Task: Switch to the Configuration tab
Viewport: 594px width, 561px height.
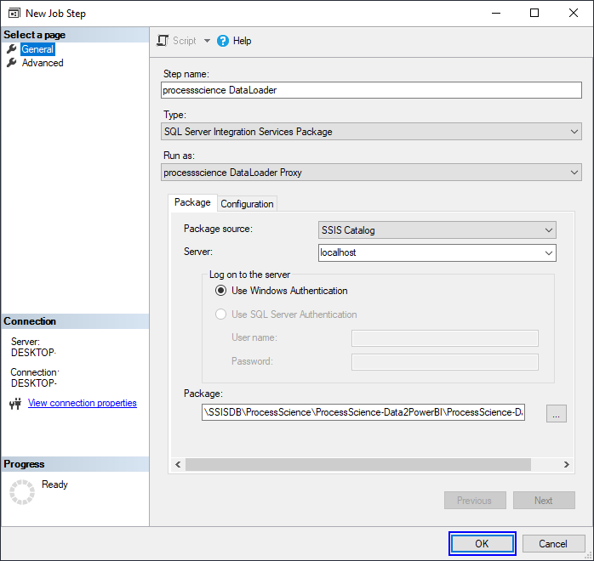Action: [x=247, y=204]
